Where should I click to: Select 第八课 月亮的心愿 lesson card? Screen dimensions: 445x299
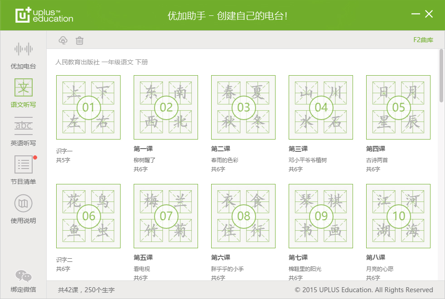click(x=398, y=216)
